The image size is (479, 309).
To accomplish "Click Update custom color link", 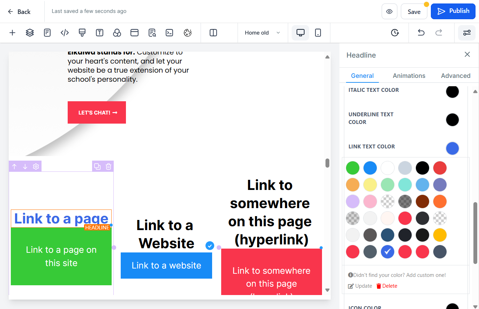I will [x=360, y=286].
